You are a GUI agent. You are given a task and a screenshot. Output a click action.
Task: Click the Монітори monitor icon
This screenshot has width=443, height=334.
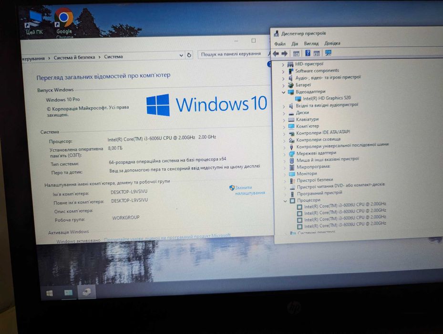coord(292,174)
